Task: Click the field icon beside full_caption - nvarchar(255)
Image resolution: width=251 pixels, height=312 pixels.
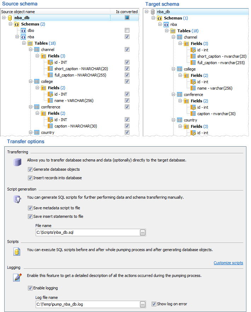Action: pos(193,63)
